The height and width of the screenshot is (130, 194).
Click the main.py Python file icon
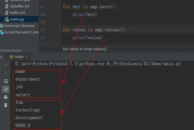[7, 19]
